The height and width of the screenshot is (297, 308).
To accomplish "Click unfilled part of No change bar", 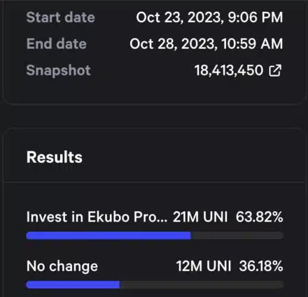I will [201, 285].
